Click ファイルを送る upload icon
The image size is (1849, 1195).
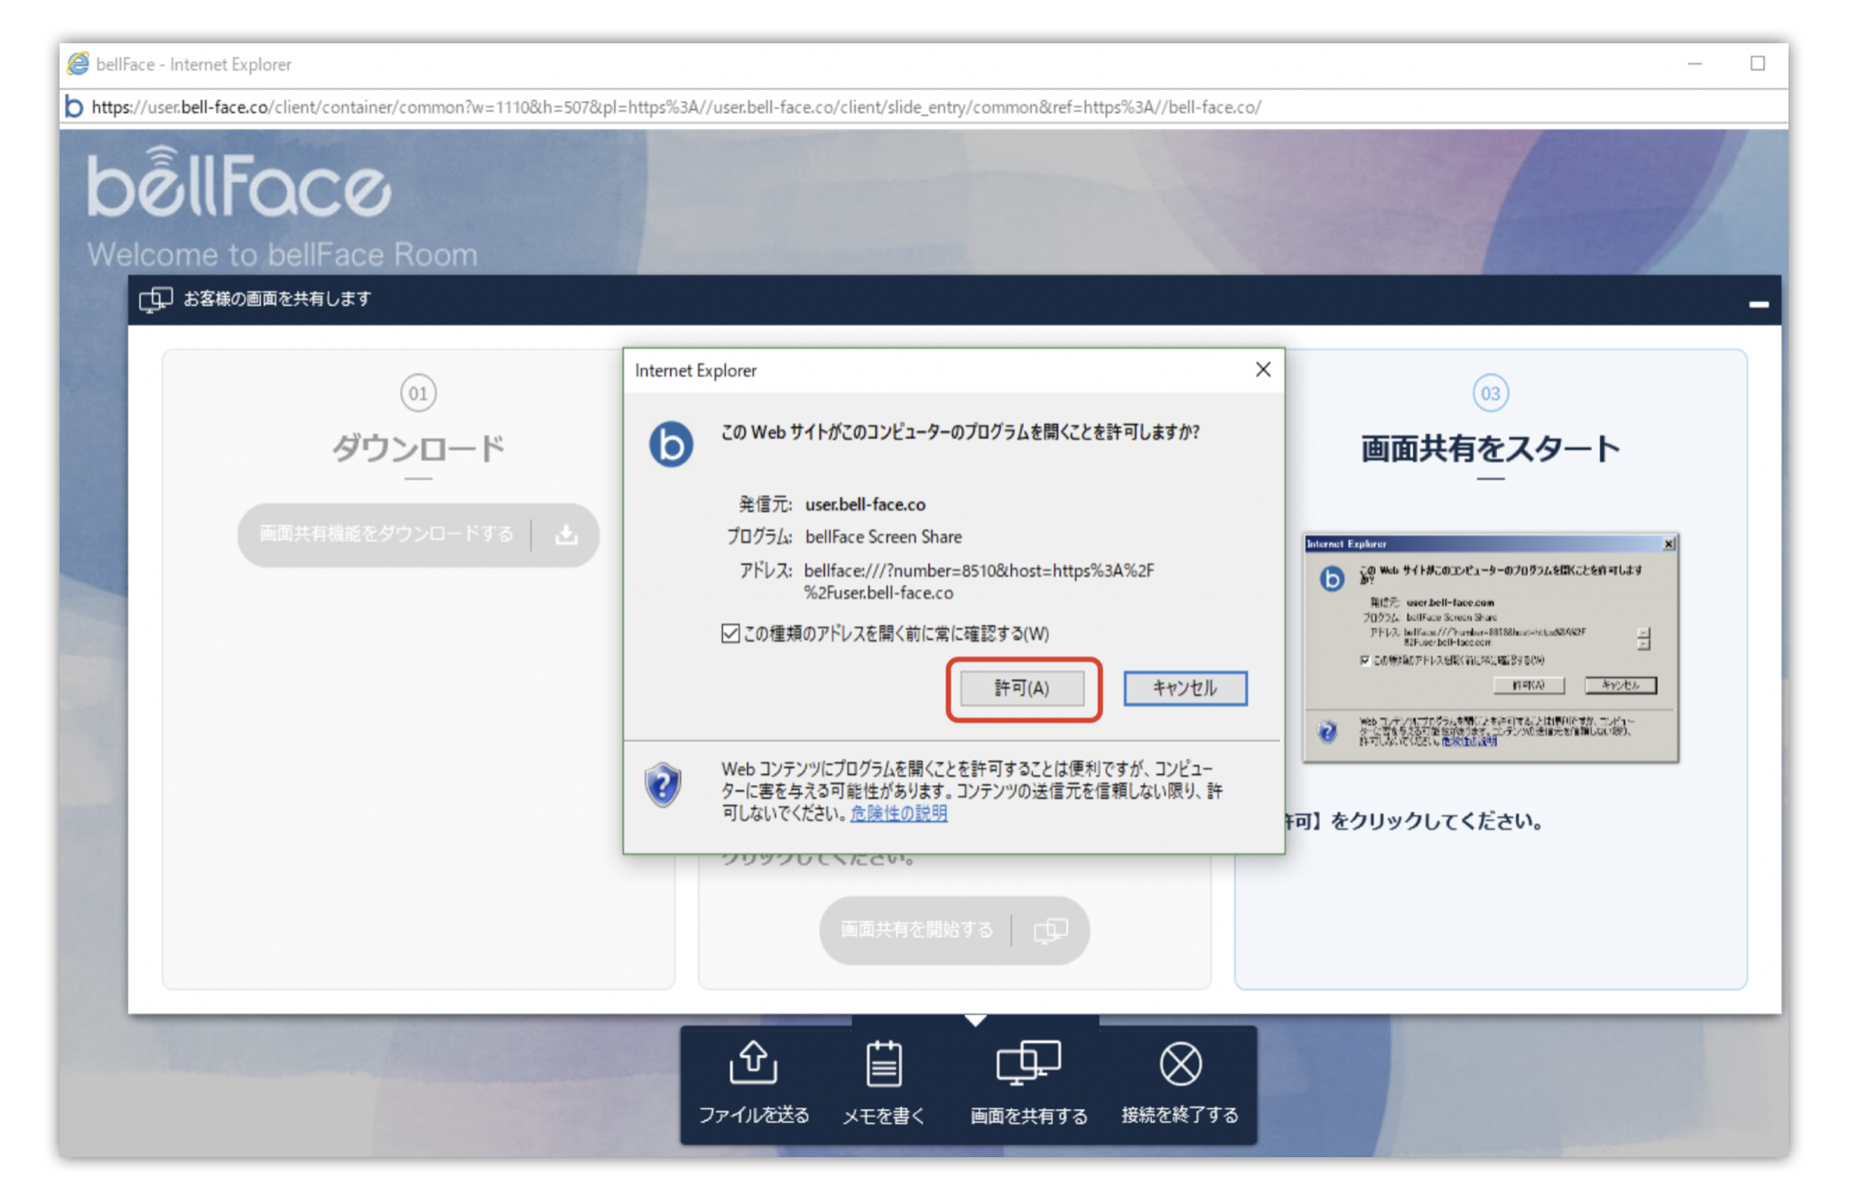coord(754,1062)
